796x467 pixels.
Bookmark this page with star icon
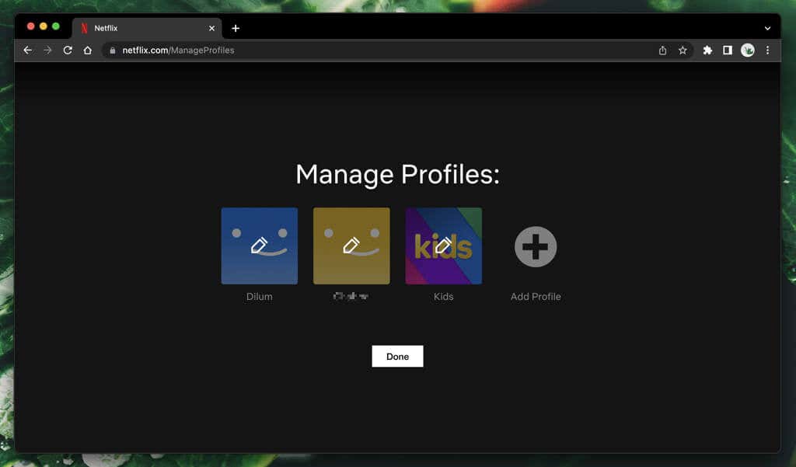683,51
